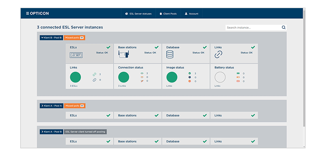Viewport: 325px width, 156px height.
Task: Expand the Klant A - Pool A instance
Action: point(52,106)
